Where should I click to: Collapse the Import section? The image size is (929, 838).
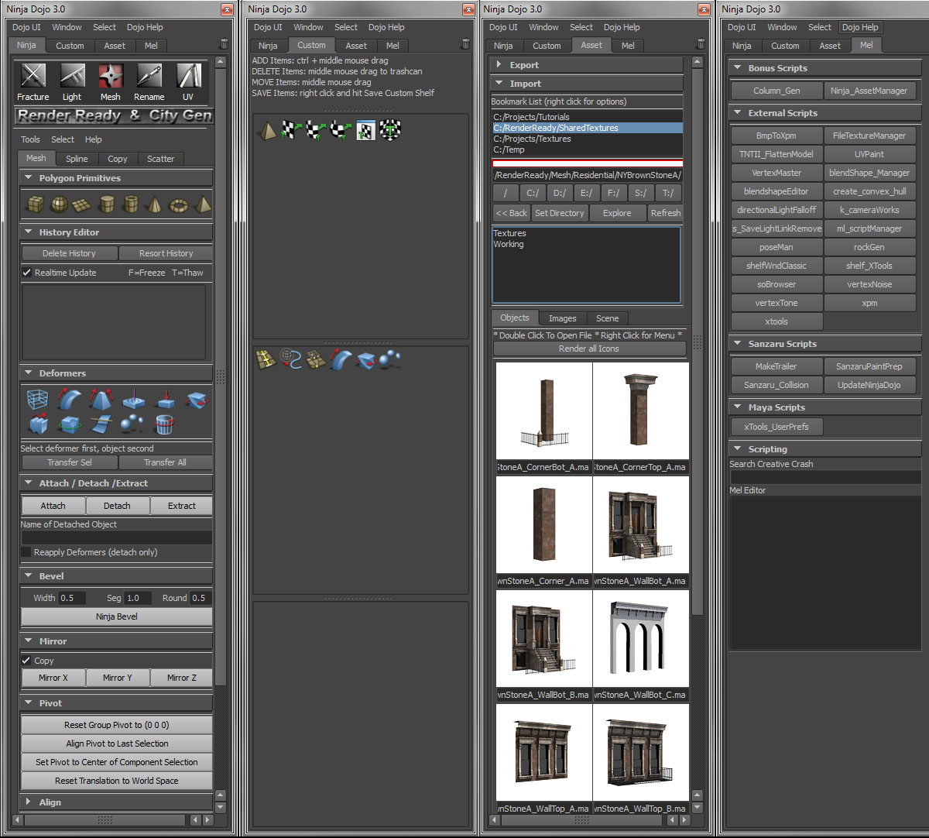click(588, 84)
